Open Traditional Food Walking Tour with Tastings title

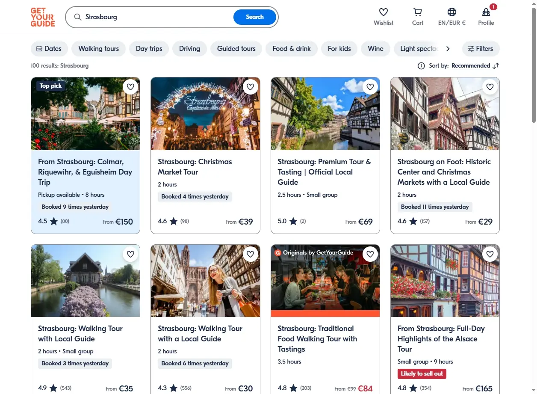pyautogui.click(x=317, y=339)
